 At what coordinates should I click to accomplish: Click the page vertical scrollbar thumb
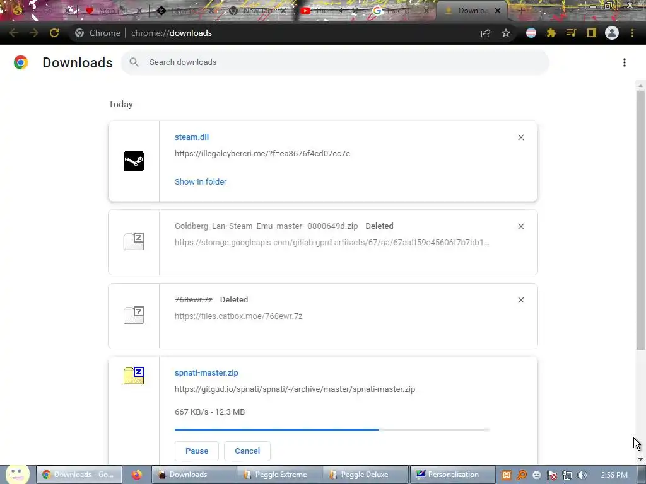[x=640, y=220]
